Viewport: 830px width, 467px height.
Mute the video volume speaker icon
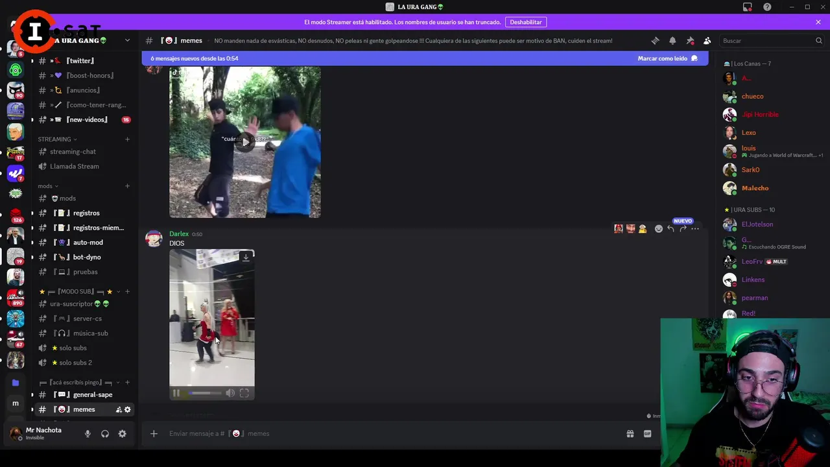(230, 393)
